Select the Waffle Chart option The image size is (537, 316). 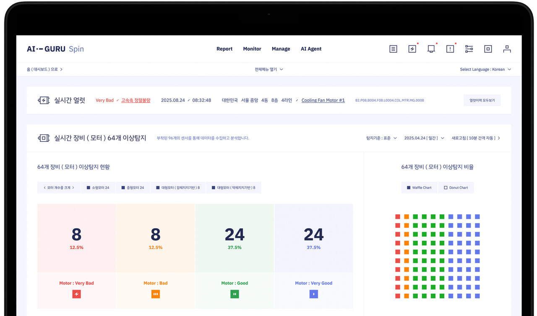point(419,188)
